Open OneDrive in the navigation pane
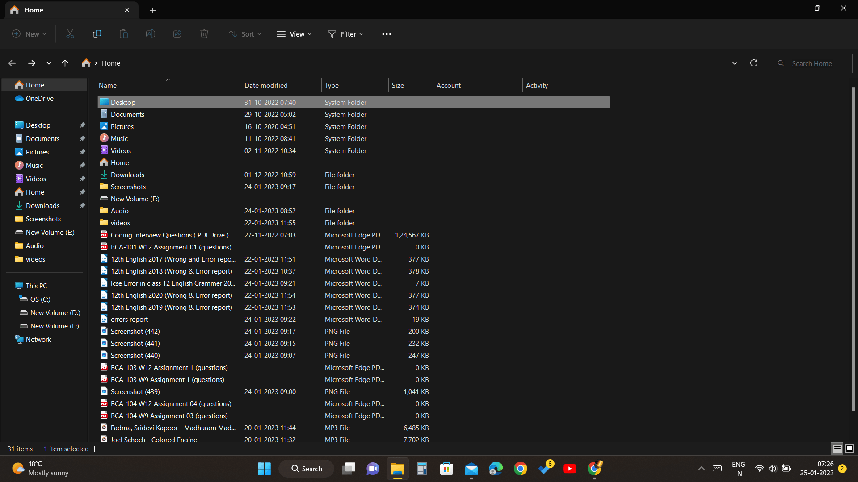This screenshot has width=858, height=482. (39, 99)
